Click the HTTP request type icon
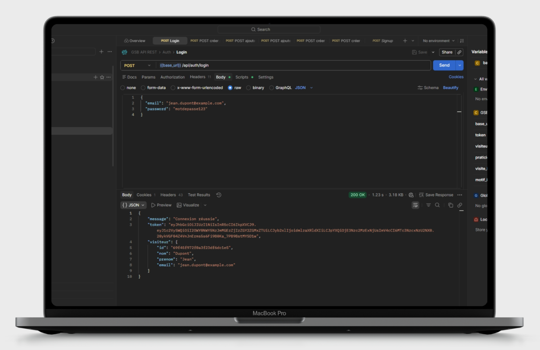This screenshot has height=350, width=540. 125,52
